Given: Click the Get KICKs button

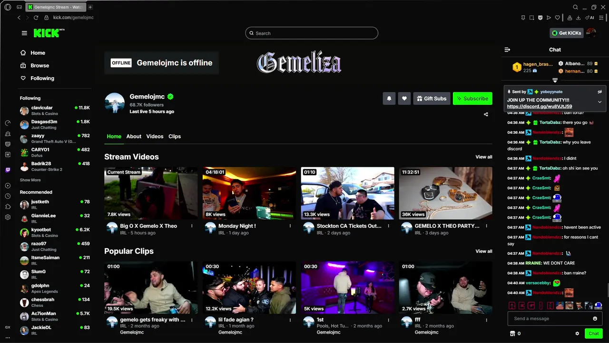Looking at the screenshot, I should click(x=566, y=33).
